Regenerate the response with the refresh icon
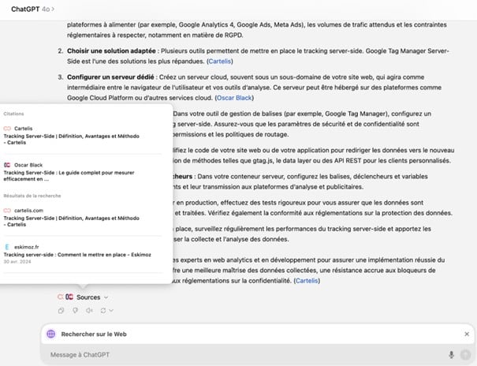This screenshot has height=366, width=477. click(x=103, y=311)
